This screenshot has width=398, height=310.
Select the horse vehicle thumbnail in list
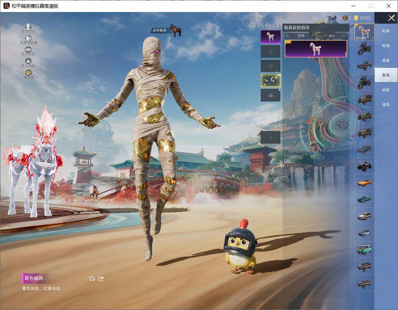click(364, 32)
